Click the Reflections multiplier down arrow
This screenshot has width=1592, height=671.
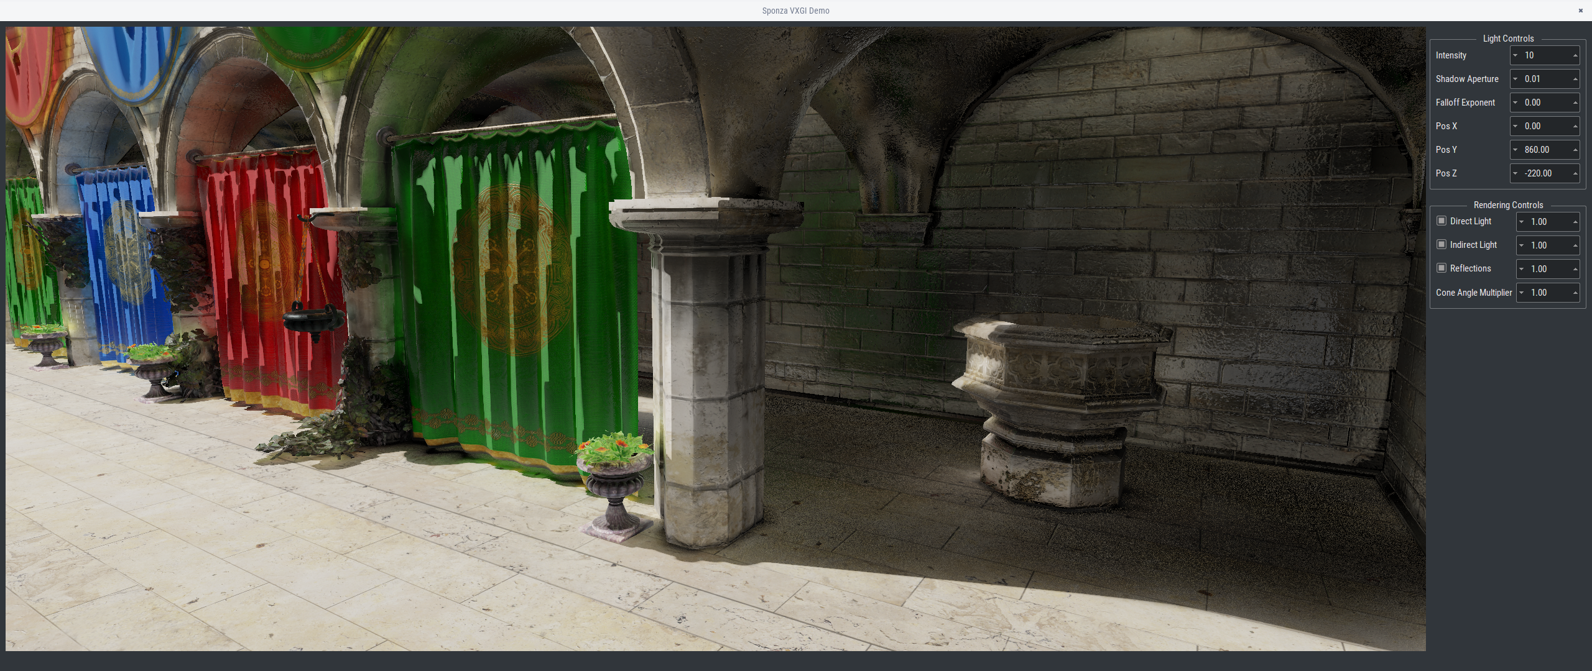pos(1521,268)
